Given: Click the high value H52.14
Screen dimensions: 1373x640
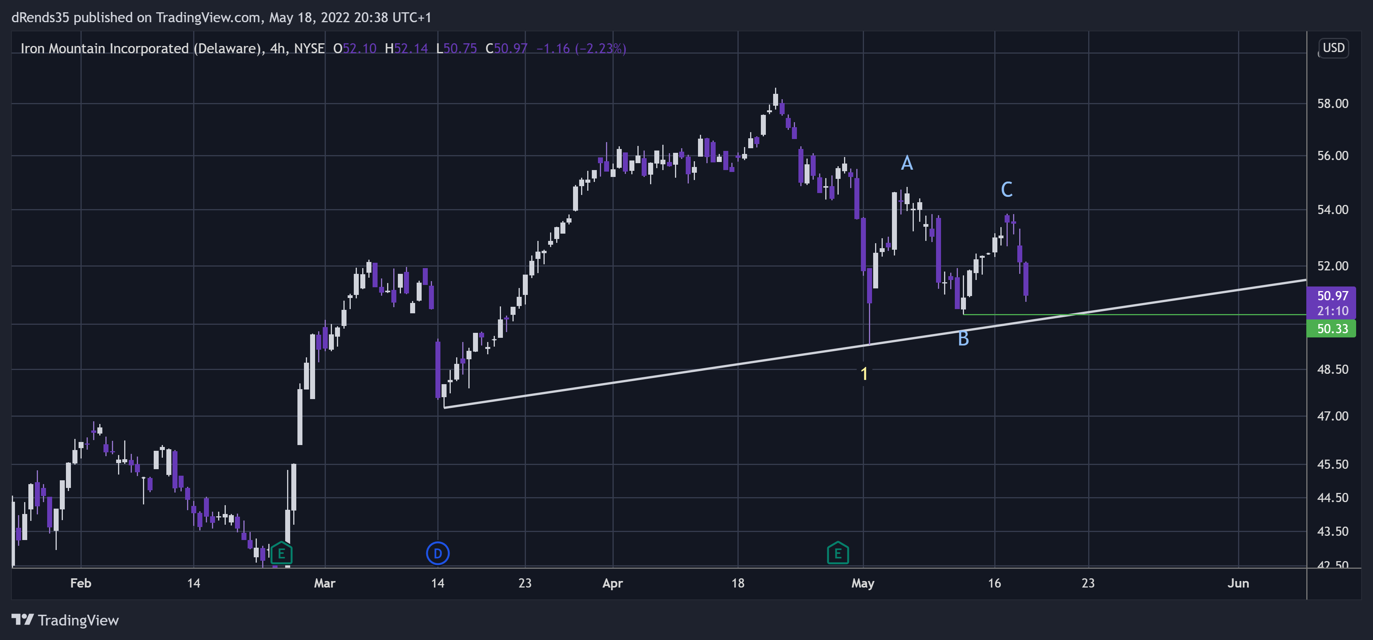Looking at the screenshot, I should [x=406, y=49].
